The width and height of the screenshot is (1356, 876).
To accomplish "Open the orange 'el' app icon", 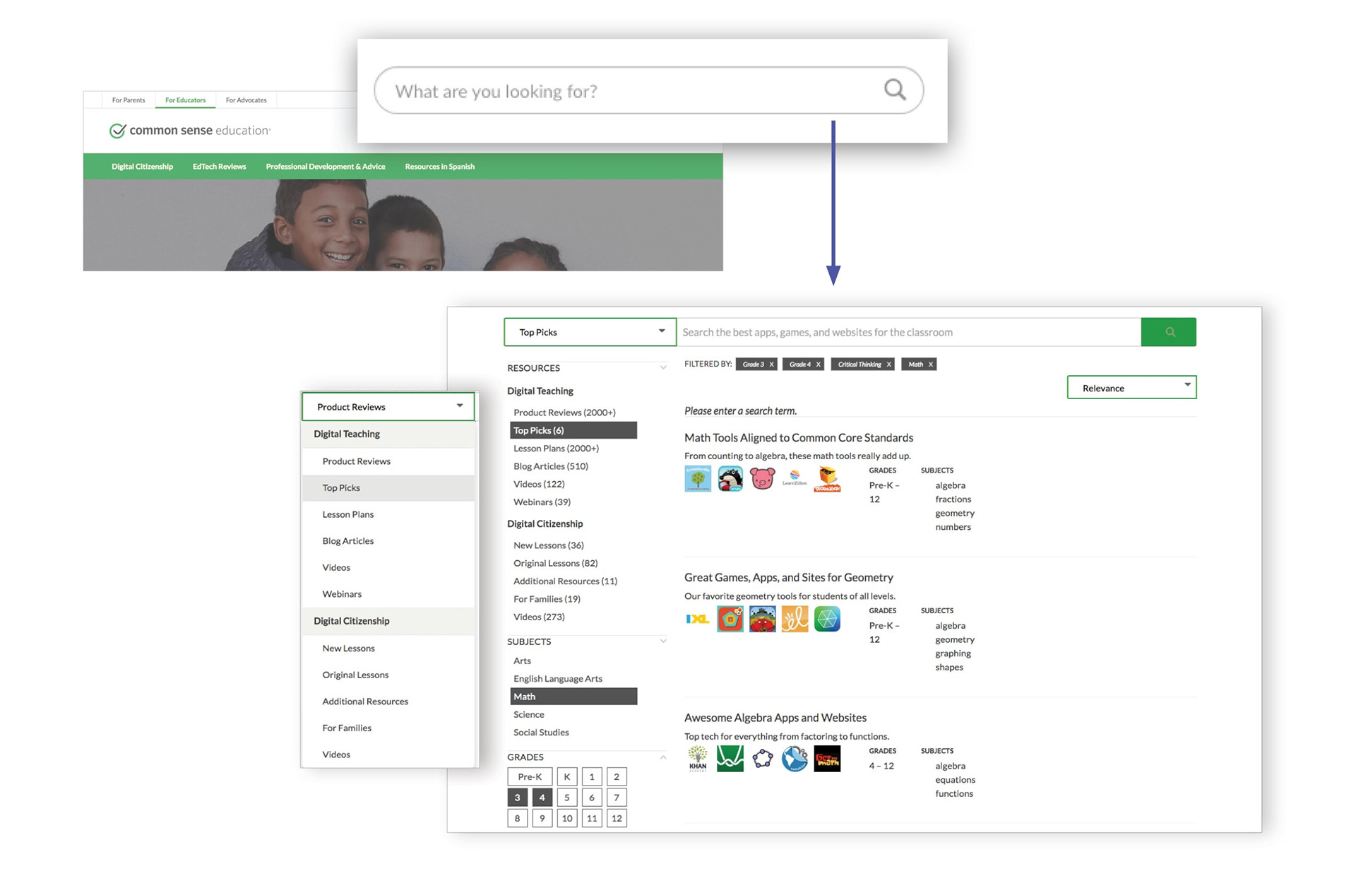I will (x=795, y=619).
